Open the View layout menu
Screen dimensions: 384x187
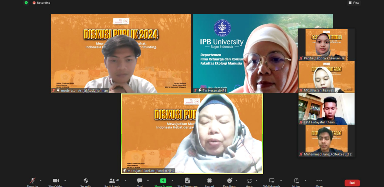pos(353,3)
